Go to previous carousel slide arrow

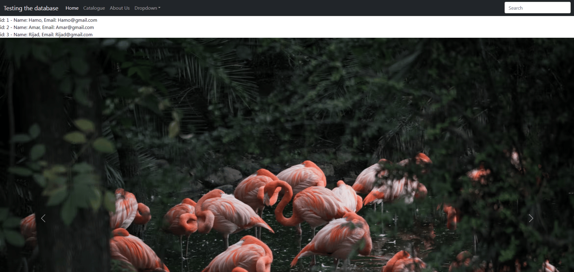click(43, 218)
